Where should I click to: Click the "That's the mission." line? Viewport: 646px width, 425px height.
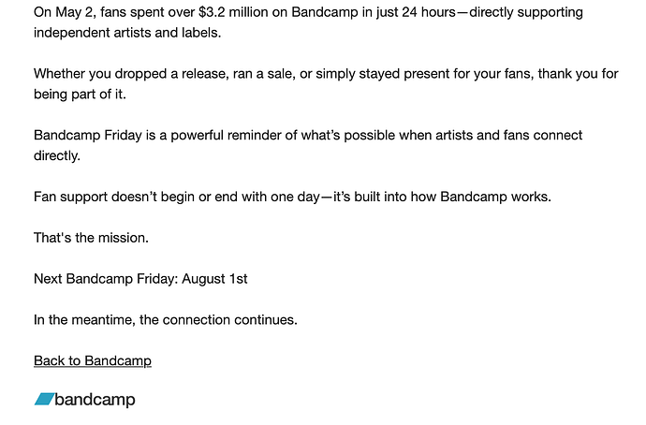[x=91, y=238]
